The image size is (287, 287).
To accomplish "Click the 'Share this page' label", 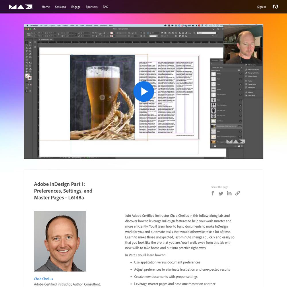I will (220, 187).
